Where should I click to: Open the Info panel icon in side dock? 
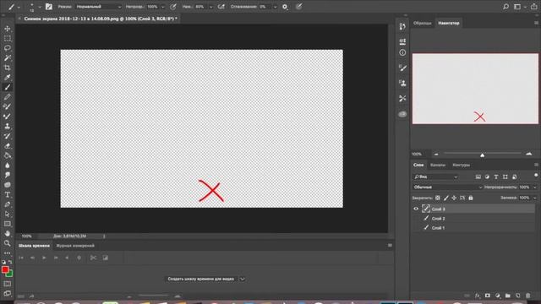[402, 52]
